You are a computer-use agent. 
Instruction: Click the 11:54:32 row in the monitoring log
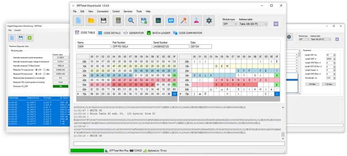click(x=39, y=103)
